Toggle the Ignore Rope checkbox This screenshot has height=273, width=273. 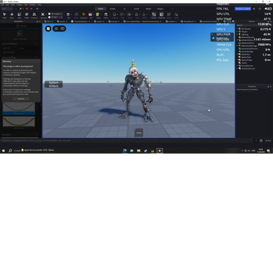pyautogui.click(x=21, y=52)
